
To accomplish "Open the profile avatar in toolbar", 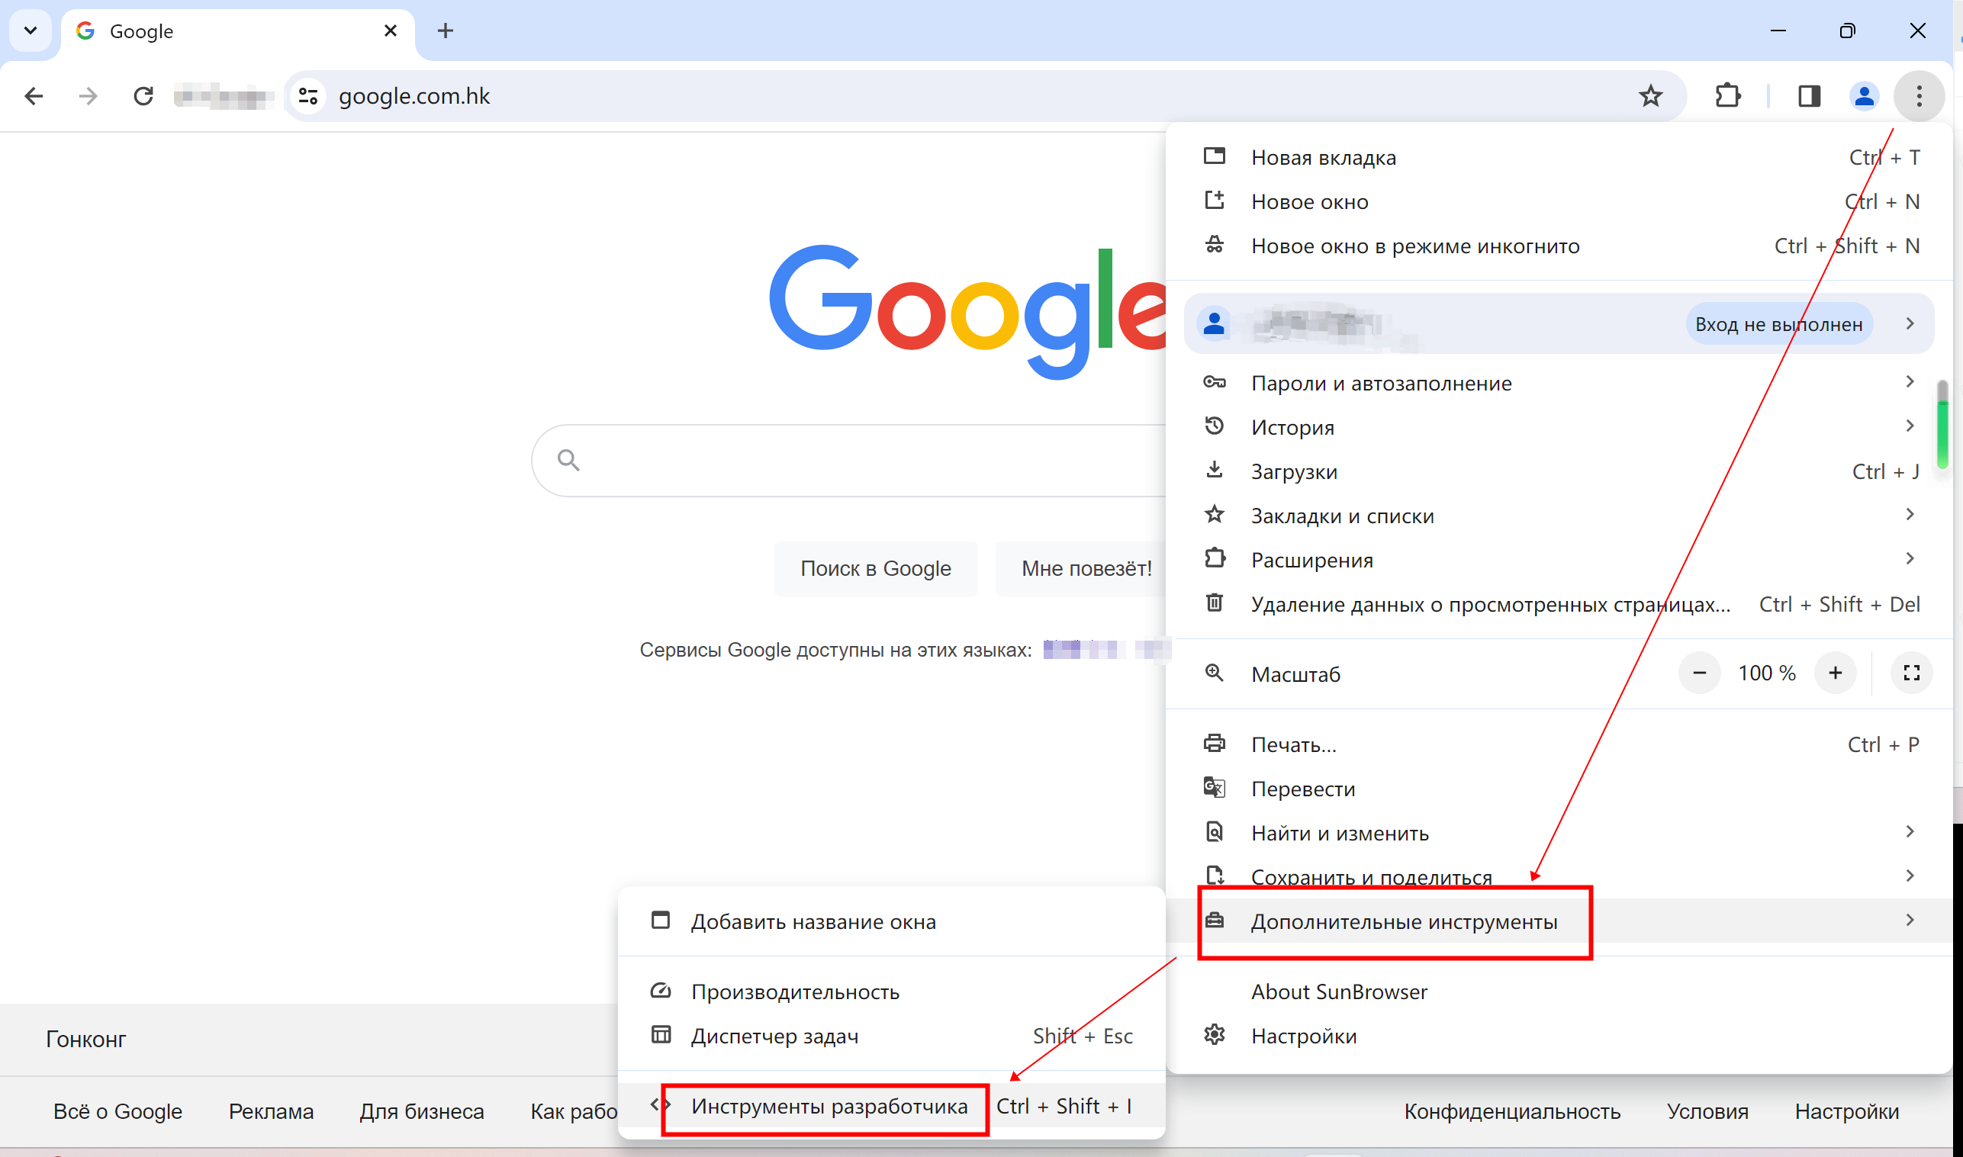I will coord(1864,96).
